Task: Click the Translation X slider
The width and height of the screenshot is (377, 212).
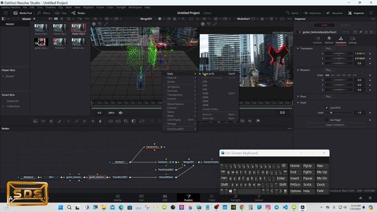Action: coord(339,54)
